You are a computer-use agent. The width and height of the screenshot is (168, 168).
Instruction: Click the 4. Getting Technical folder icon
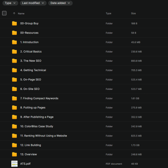(14, 70)
